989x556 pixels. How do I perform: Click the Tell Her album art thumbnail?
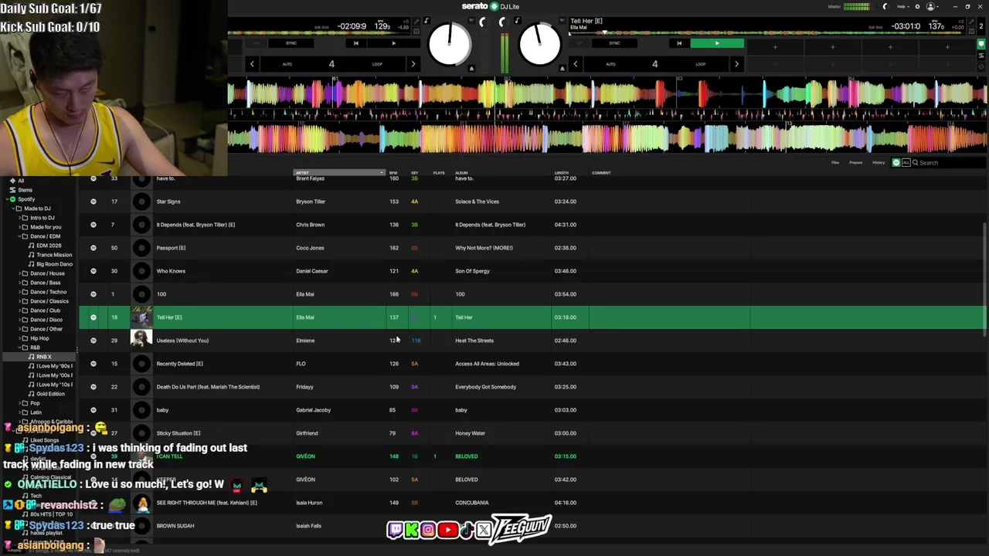click(141, 317)
